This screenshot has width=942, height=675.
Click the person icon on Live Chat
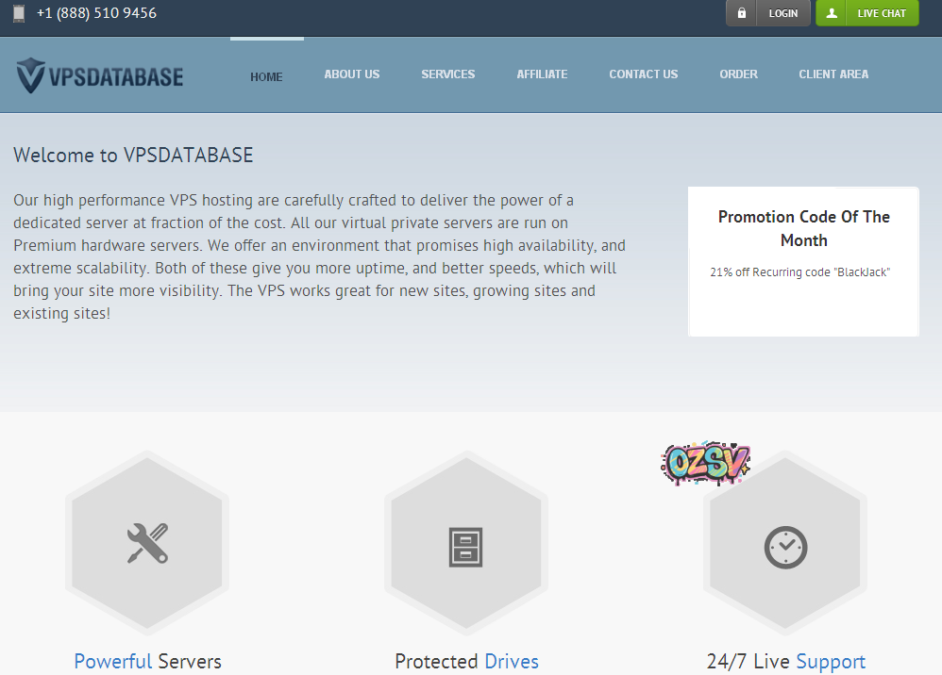click(x=832, y=13)
